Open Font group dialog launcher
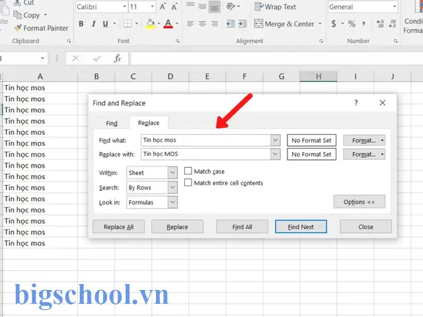Screen dimensions: 423x317 coord(178,41)
